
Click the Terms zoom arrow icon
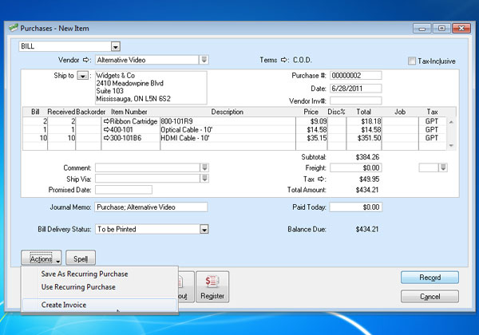[x=285, y=60]
